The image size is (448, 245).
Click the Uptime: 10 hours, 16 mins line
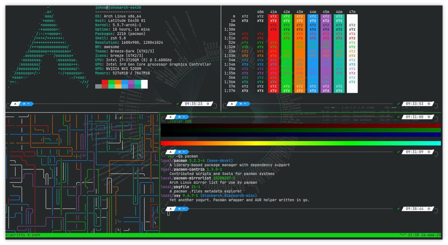coord(122,29)
